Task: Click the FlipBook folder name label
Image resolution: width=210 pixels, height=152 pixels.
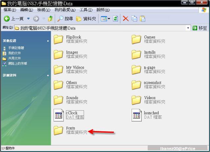Action: click(73, 37)
